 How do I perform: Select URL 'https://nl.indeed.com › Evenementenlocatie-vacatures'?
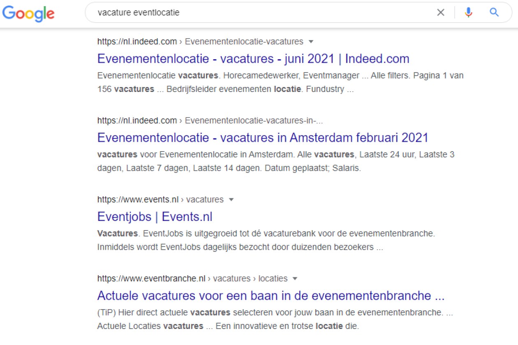(200, 41)
